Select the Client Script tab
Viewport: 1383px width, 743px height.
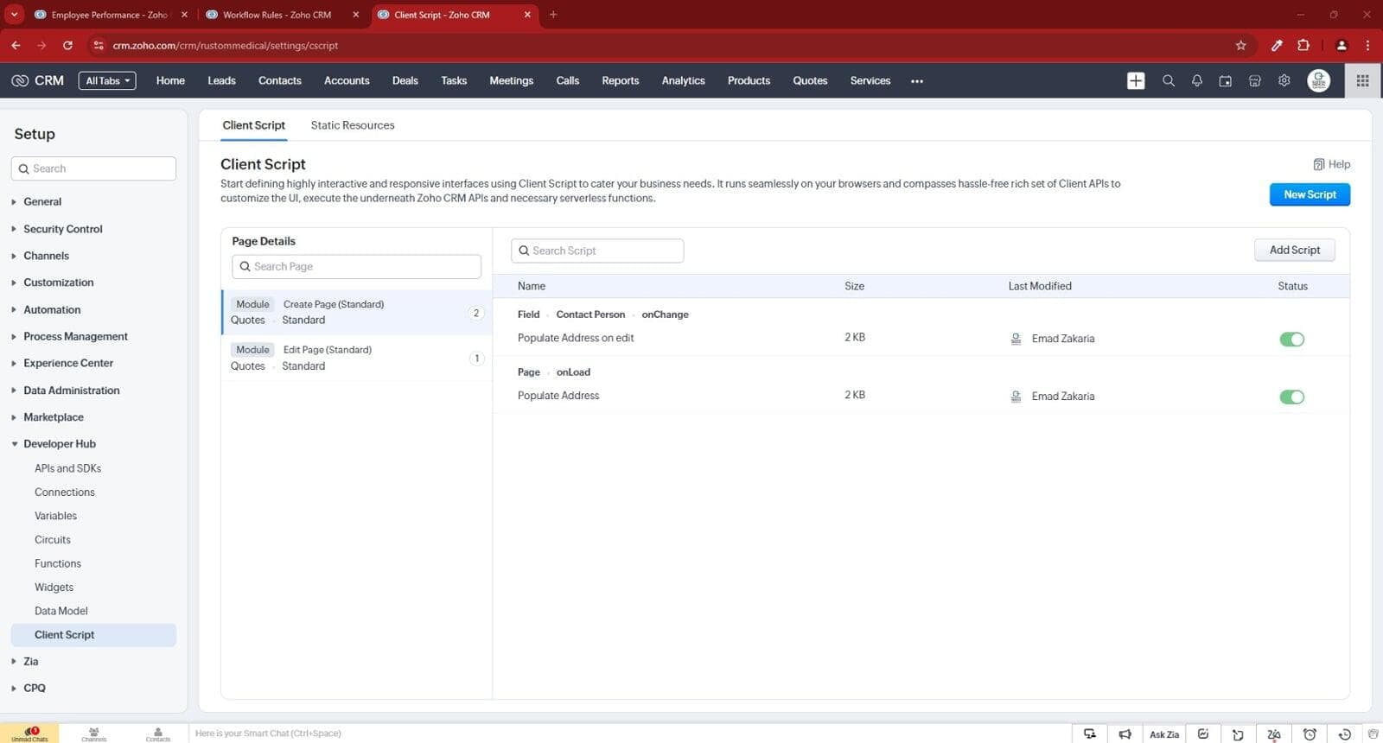(x=253, y=125)
